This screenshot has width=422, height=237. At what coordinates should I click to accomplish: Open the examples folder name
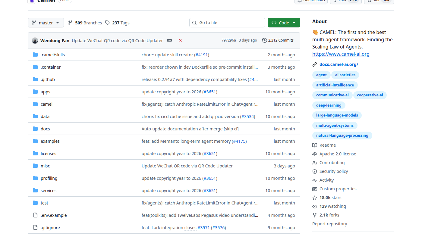tap(50, 141)
